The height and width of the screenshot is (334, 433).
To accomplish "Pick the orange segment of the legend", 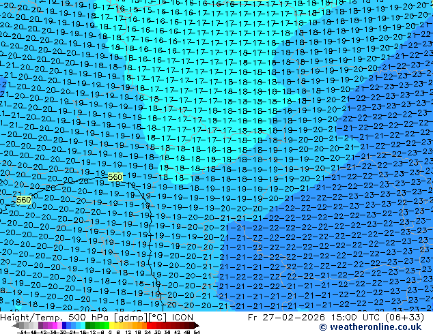I will coord(140,326).
